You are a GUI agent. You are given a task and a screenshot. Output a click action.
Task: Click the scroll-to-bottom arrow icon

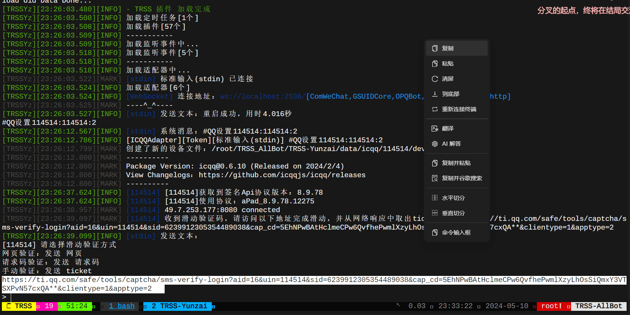[x=435, y=94]
